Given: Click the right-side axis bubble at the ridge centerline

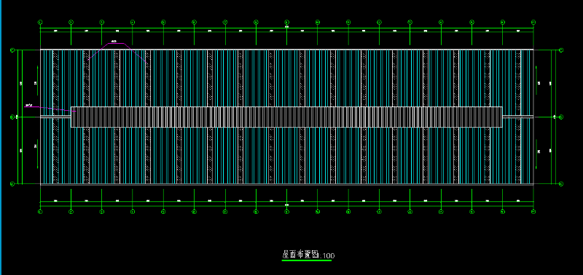Looking at the screenshot, I should coord(561,117).
